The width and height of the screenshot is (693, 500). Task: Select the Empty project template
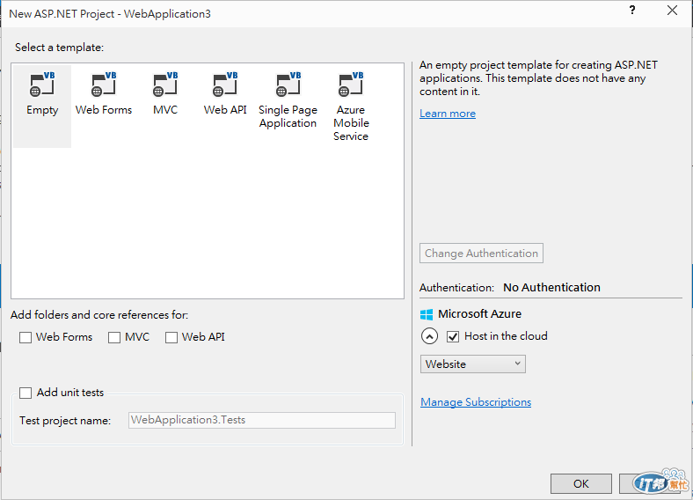(42, 107)
